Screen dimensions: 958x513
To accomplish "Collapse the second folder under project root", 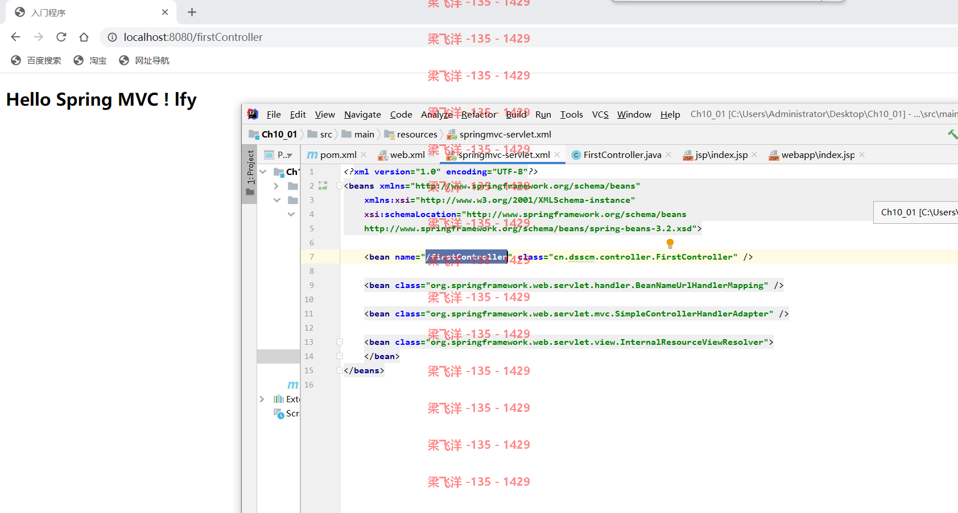I will (x=277, y=200).
